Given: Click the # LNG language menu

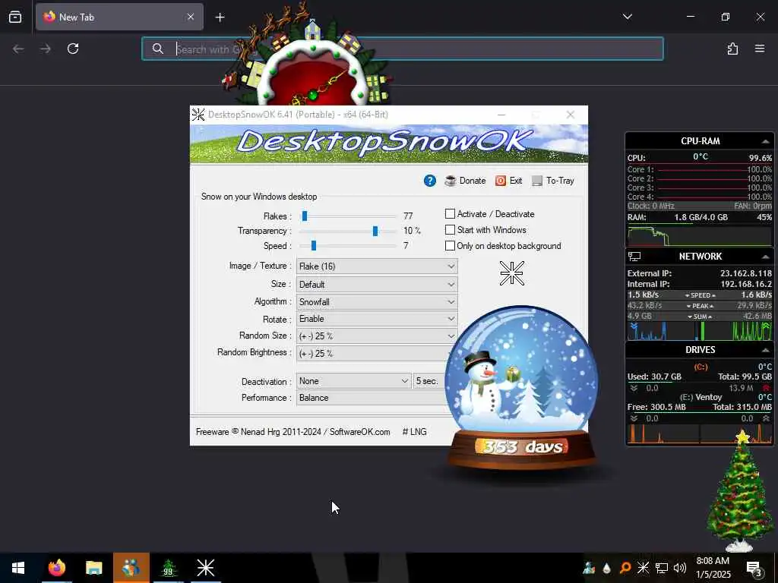Looking at the screenshot, I should coord(414,432).
